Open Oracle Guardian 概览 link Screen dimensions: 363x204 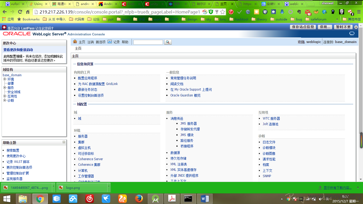point(185,95)
